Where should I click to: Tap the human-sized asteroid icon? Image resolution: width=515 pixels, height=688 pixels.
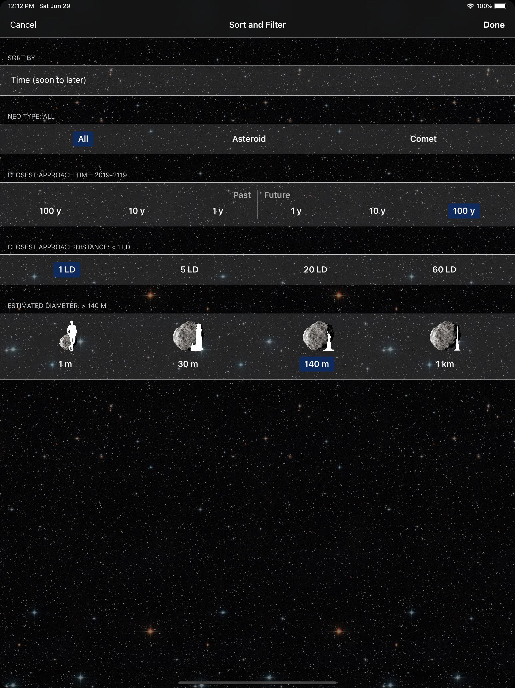[68, 336]
